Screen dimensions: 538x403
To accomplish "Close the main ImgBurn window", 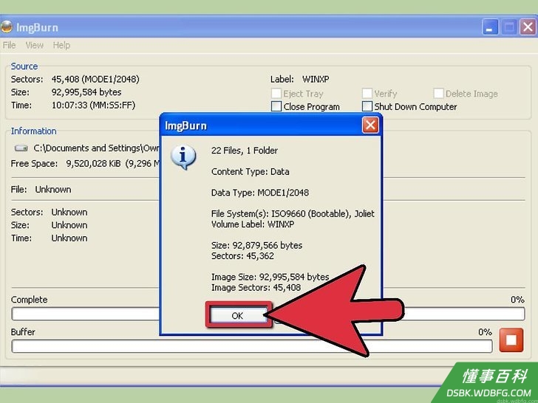I will (528, 27).
